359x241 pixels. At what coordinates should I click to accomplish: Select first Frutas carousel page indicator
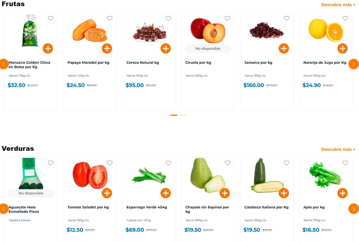(x=174, y=115)
